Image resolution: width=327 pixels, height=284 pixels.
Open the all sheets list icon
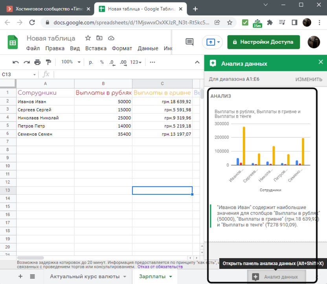32,277
